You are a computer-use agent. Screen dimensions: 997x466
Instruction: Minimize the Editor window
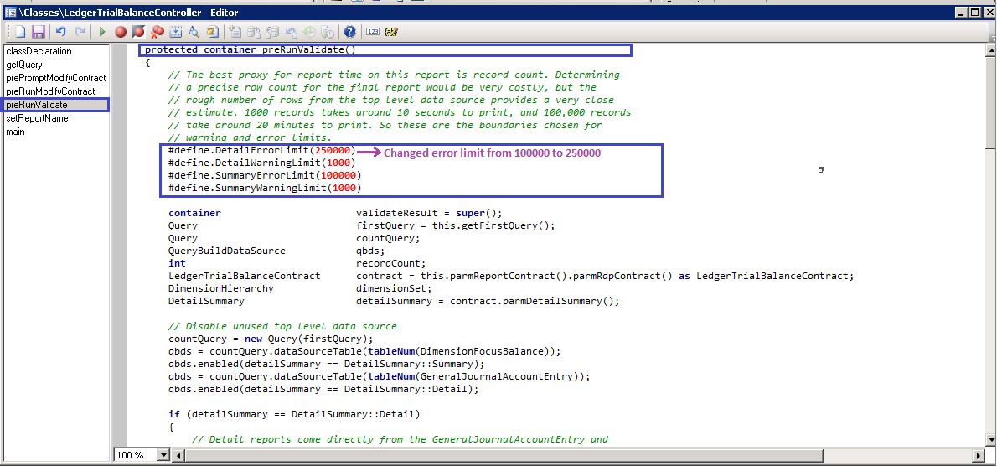point(962,12)
